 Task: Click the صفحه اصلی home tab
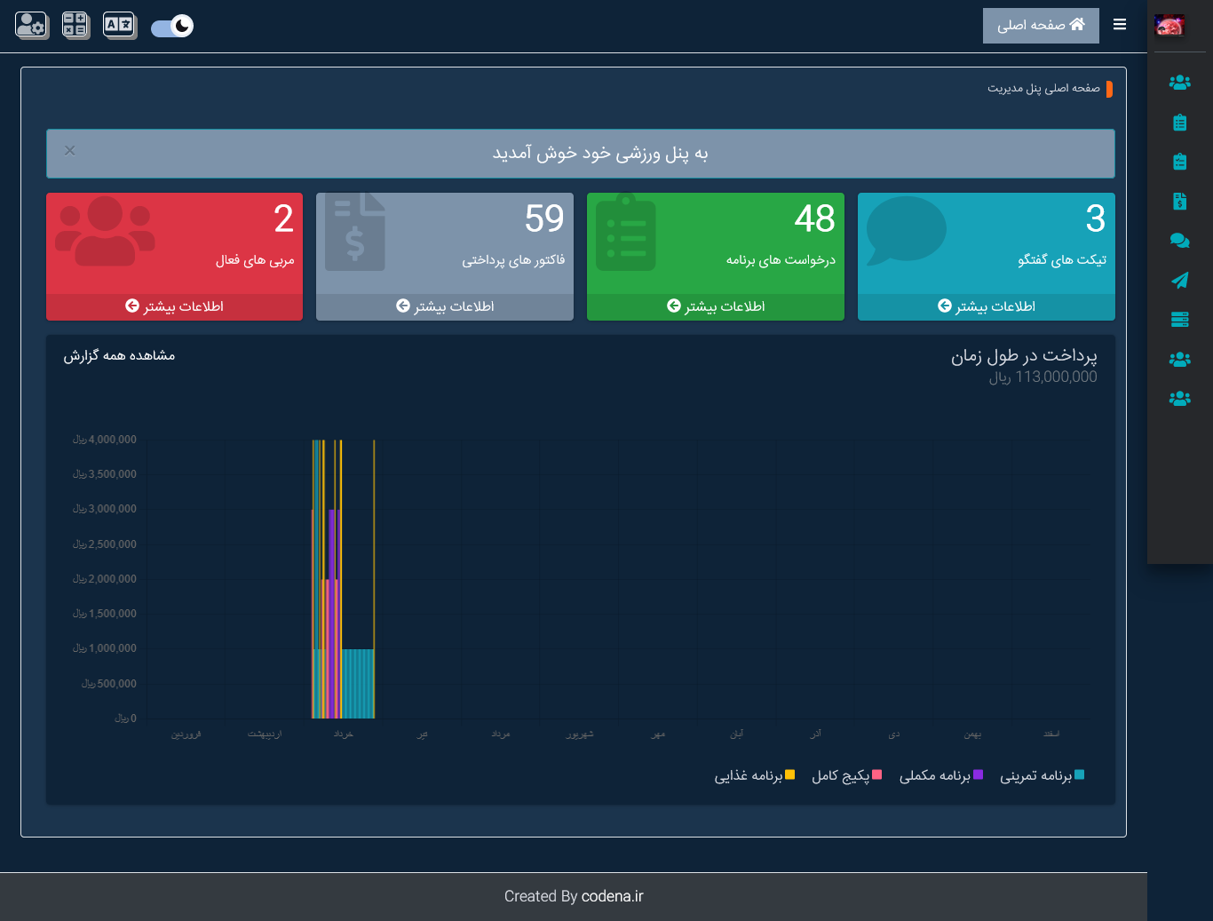tap(1041, 26)
